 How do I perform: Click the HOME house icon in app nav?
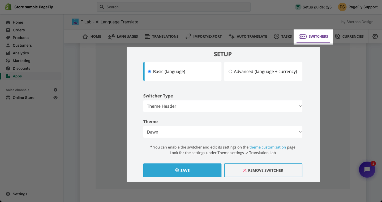pos(85,36)
